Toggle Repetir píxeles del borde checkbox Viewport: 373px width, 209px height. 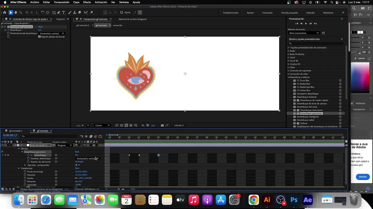coord(40,37)
